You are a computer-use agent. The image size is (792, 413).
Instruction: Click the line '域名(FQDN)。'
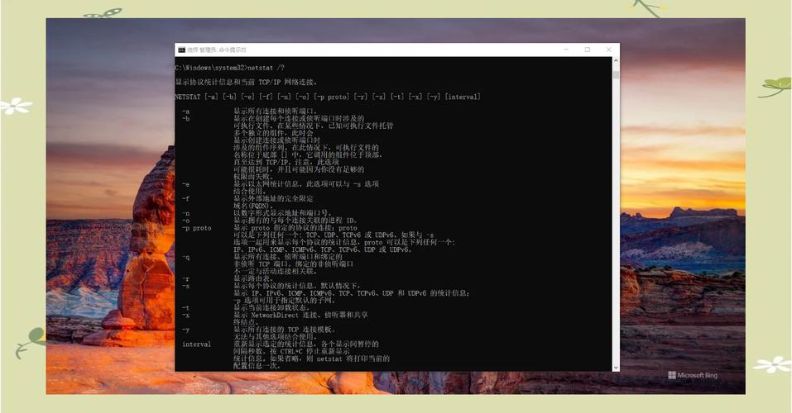coord(253,206)
